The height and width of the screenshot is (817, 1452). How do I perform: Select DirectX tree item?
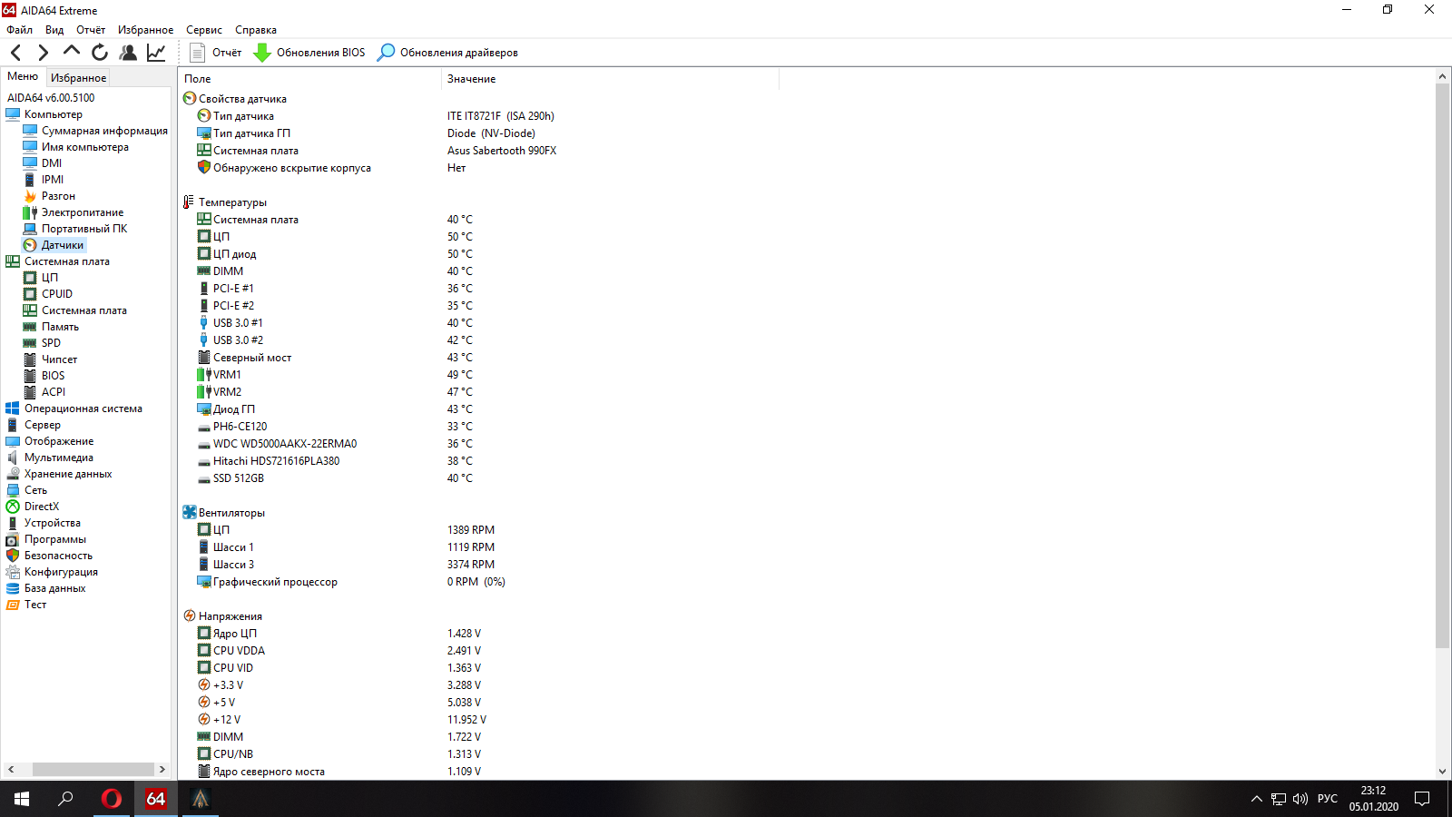[41, 507]
